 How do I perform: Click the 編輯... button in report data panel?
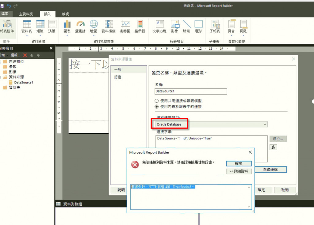coord(15,55)
